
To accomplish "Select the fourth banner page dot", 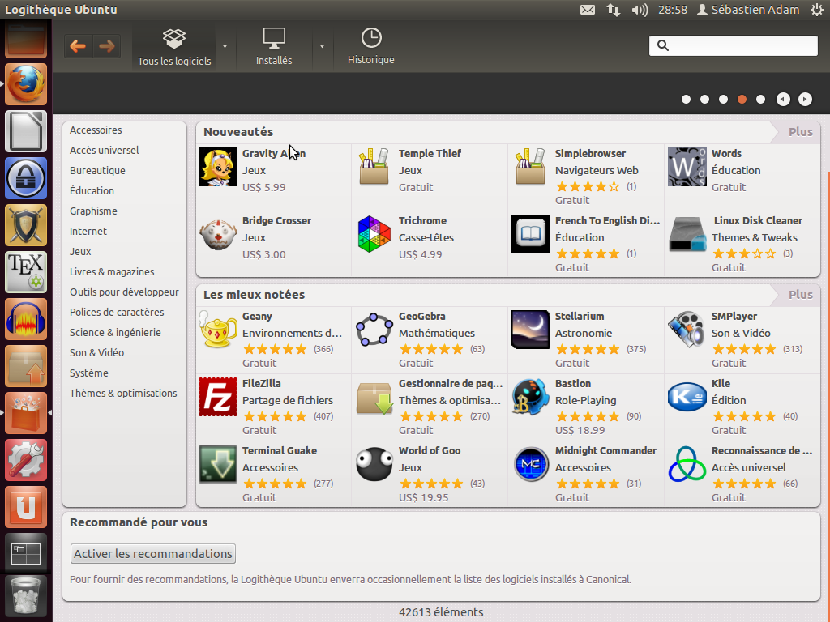I will pos(742,100).
